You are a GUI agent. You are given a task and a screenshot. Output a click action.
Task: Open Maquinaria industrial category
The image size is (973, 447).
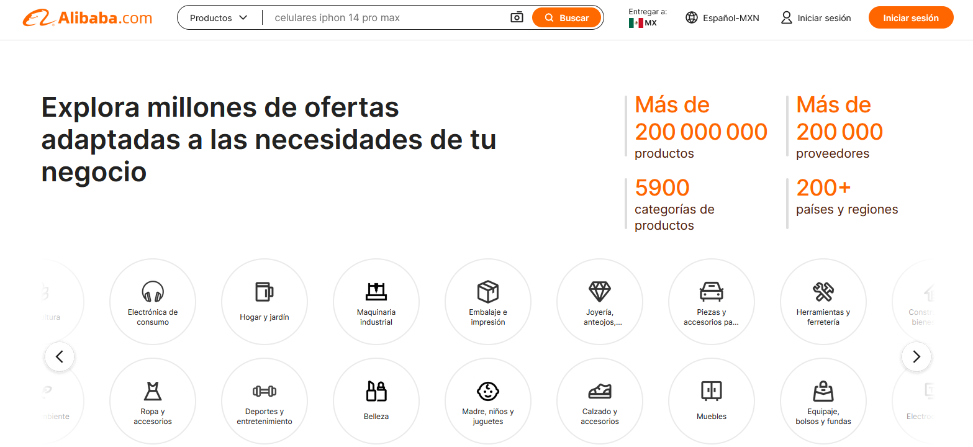[376, 302]
